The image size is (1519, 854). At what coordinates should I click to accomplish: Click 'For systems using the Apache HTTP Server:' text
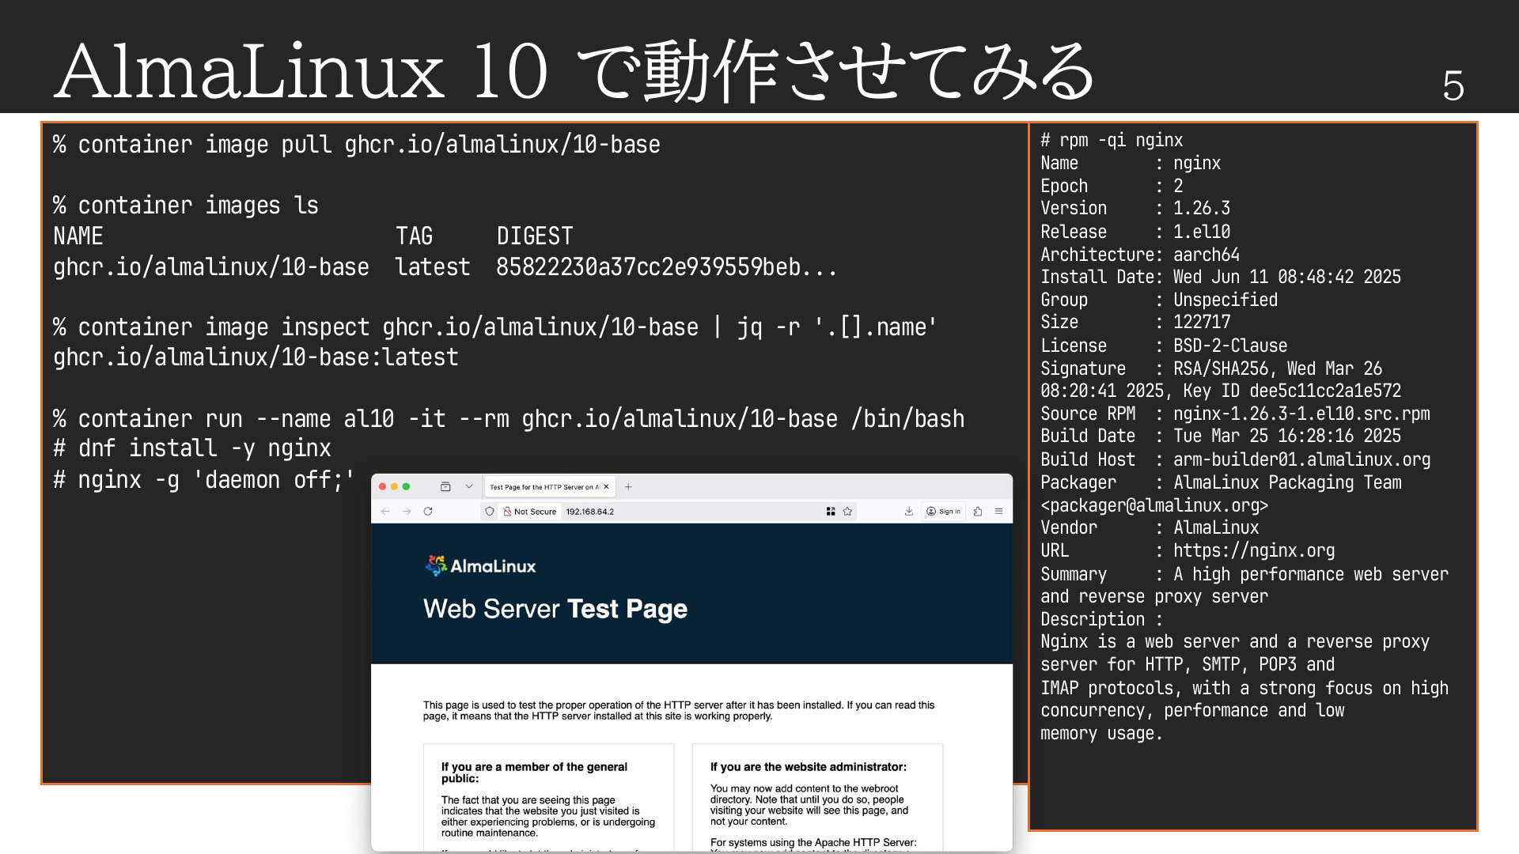[813, 843]
